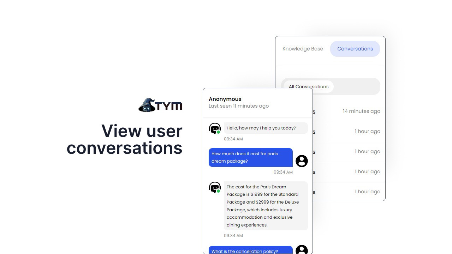Click the TYM wizard hat logo

[160, 105]
